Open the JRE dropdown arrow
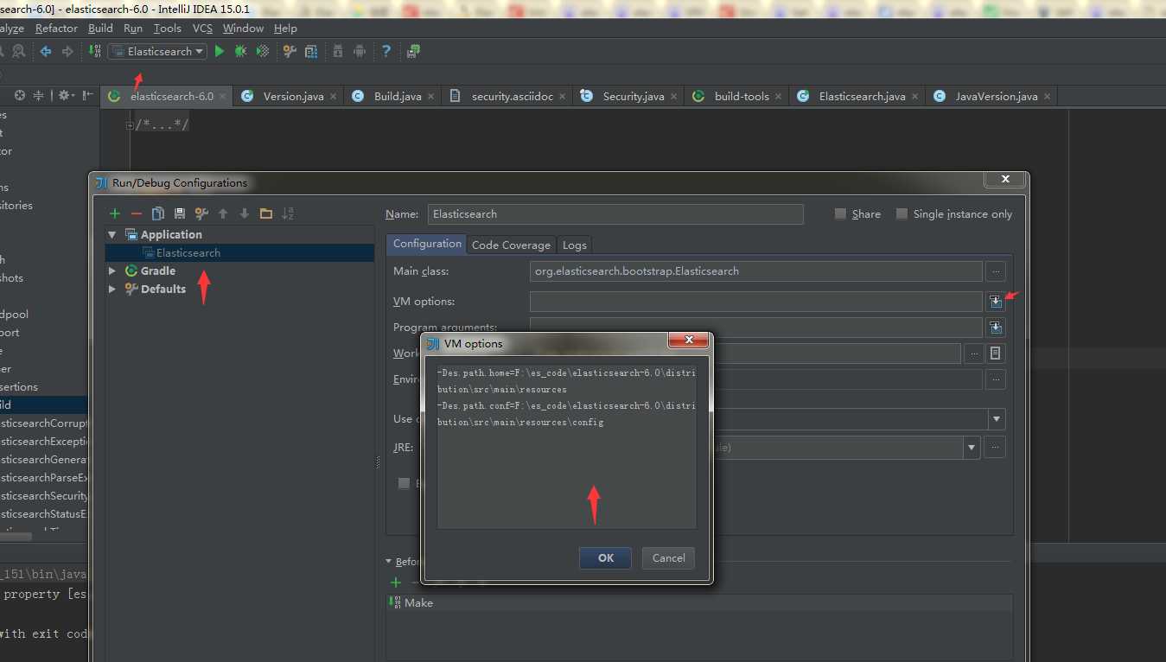1166x662 pixels. (972, 448)
